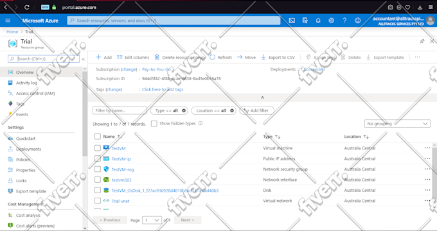The height and width of the screenshot is (231, 437).
Task: Open the Help question mark
Action: [344, 21]
